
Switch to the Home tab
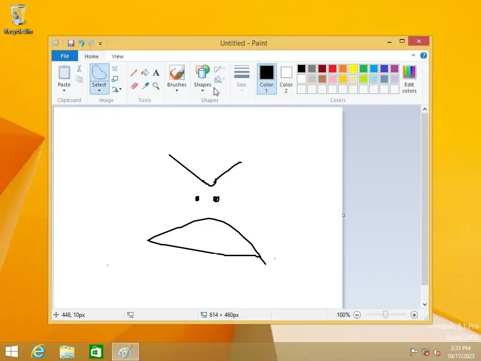[92, 56]
